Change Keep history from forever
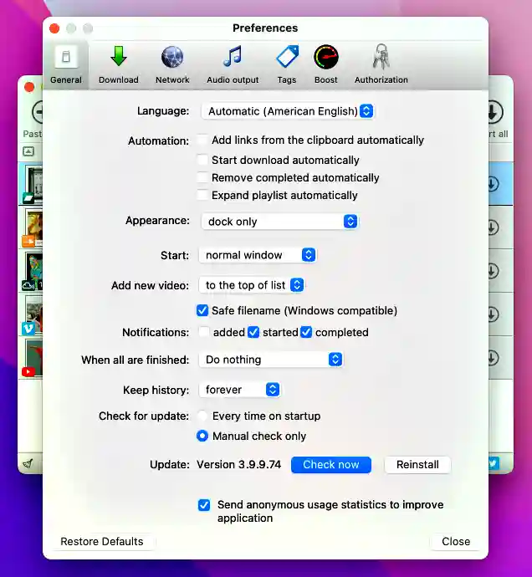Viewport: 532px width, 577px height. tap(239, 390)
